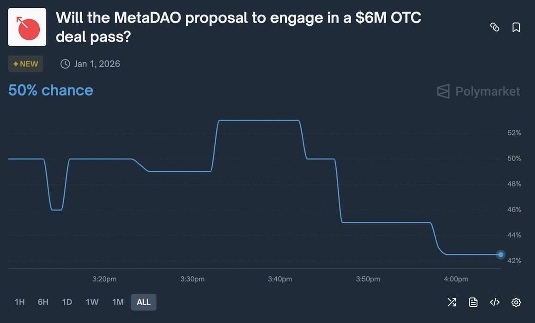Screen dimensions: 535x323
Task: Bookmark this MetaDAO market
Action: point(516,27)
